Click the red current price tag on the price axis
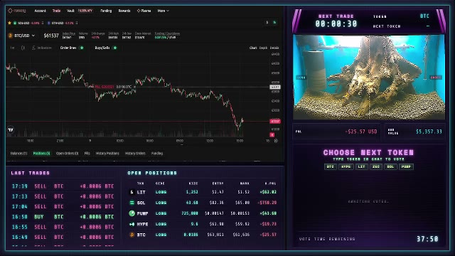Image resolution: width=455 pixels, height=256 pixels. (x=275, y=122)
